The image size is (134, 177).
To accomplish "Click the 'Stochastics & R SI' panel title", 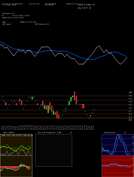I will pos(115,132).
